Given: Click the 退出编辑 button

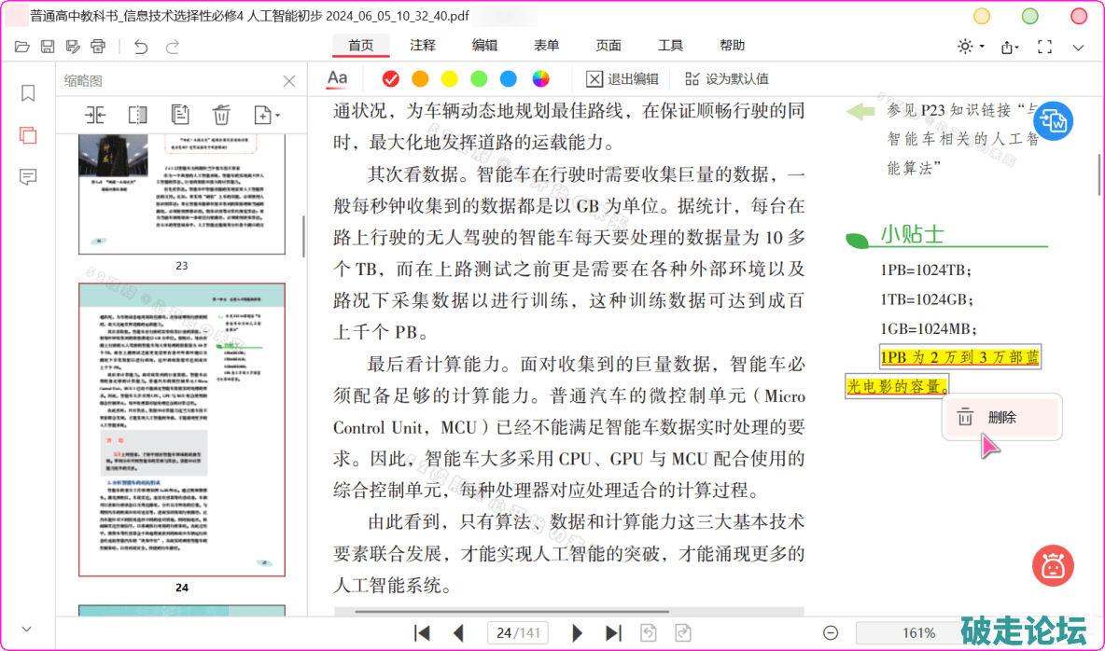Looking at the screenshot, I should [622, 79].
